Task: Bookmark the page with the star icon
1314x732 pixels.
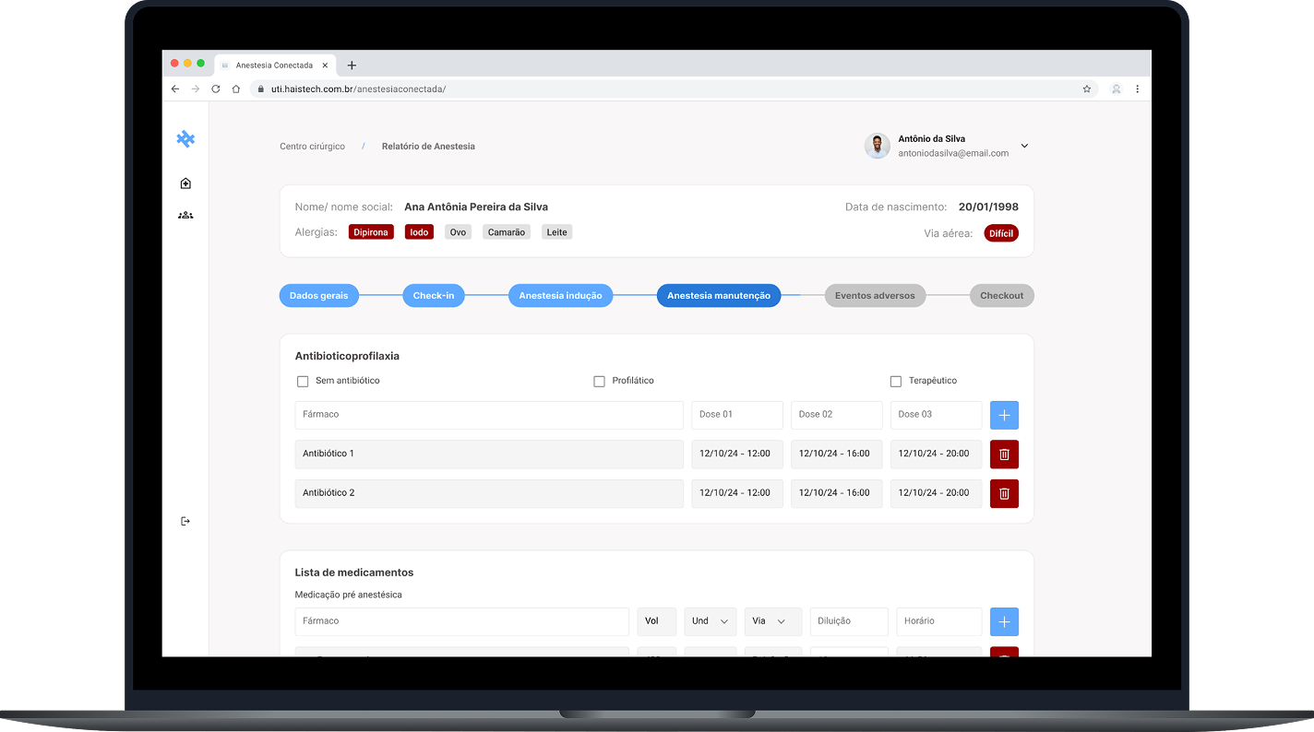Action: 1087,89
